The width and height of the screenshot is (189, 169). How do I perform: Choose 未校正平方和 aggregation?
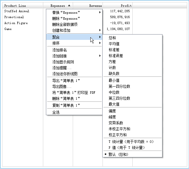click(x=132, y=129)
